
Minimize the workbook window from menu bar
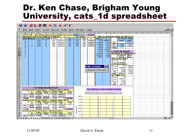pos(165,30)
